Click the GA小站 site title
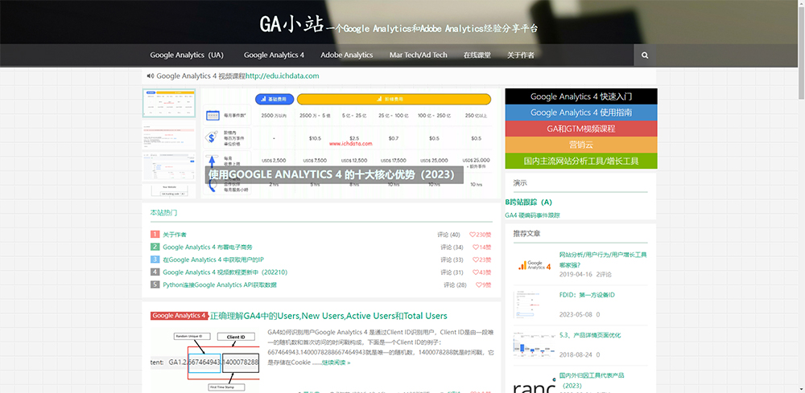The height and width of the screenshot is (393, 805). pos(291,24)
